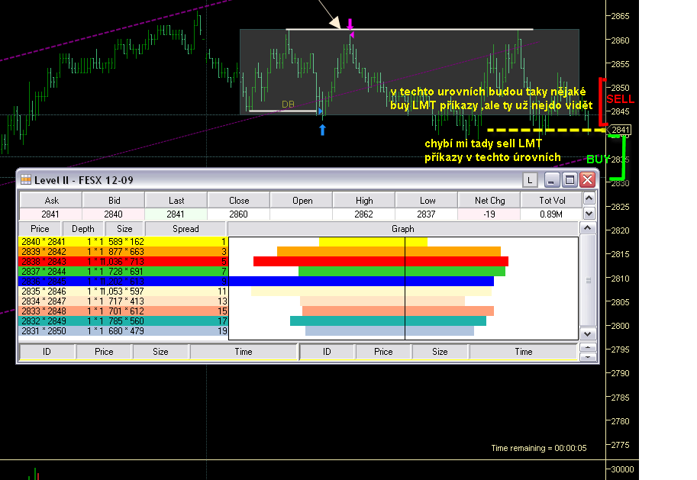This screenshot has width=697, height=480.
Task: Click the Last column header
Action: [176, 201]
